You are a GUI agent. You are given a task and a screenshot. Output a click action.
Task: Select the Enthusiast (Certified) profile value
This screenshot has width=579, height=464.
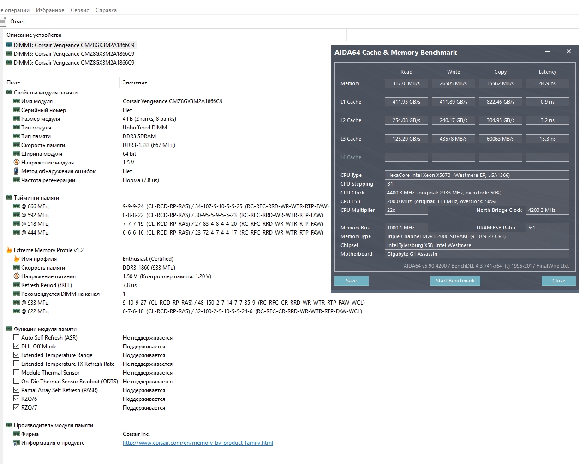148,259
